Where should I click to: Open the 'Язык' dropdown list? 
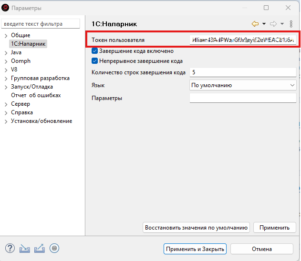pyautogui.click(x=243, y=85)
